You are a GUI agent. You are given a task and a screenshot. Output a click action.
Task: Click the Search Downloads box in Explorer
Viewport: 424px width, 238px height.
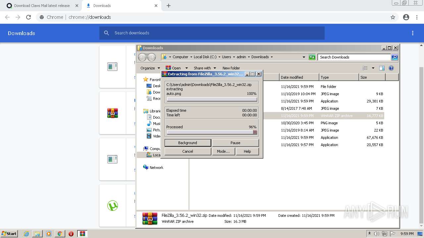click(x=354, y=57)
